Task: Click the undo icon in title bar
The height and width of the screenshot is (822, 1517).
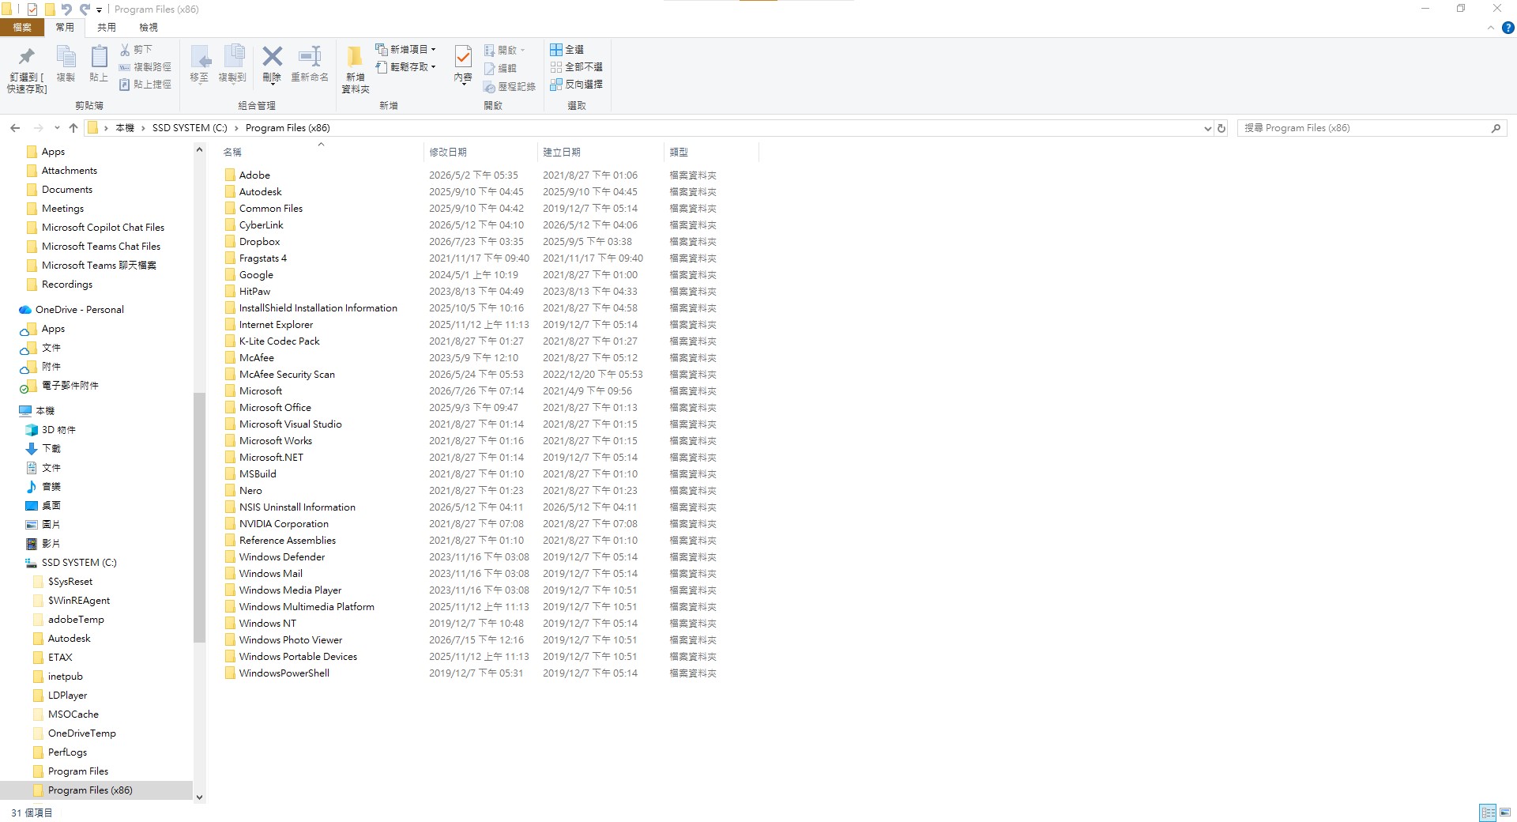Action: pyautogui.click(x=66, y=9)
